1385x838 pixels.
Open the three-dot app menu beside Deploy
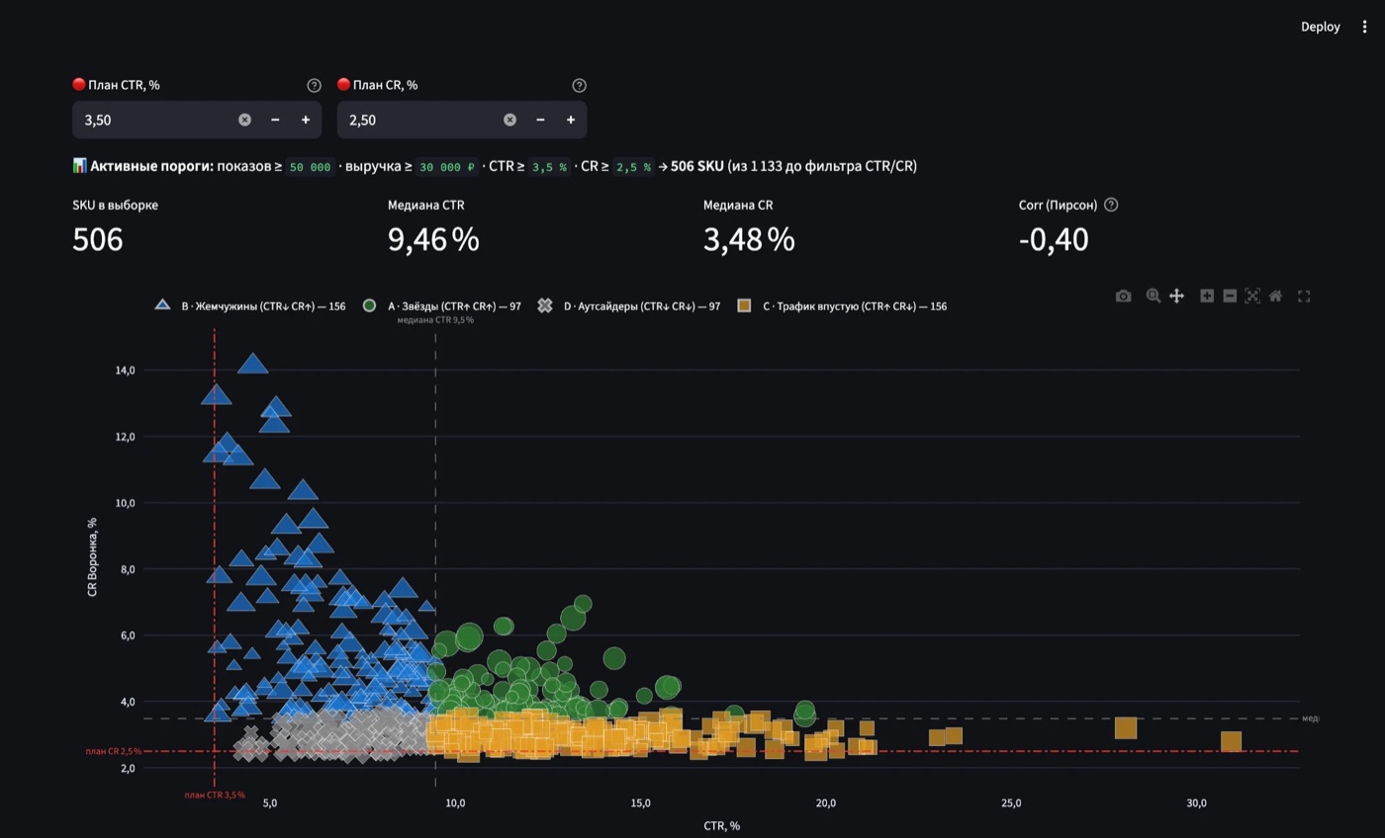[1365, 27]
